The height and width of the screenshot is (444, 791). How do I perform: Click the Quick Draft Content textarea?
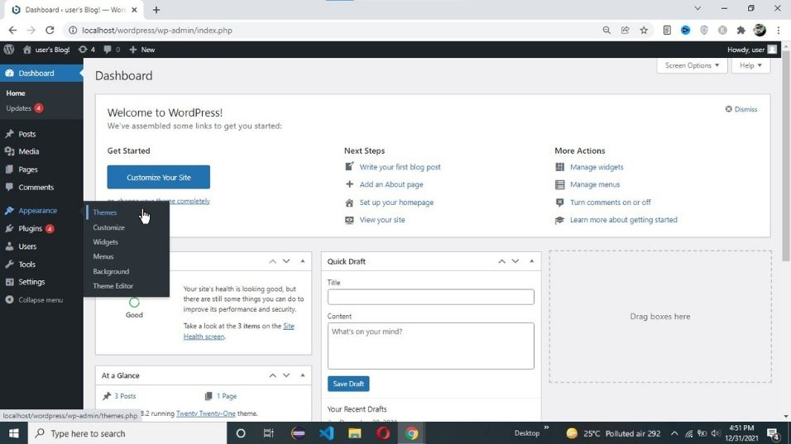tap(430, 346)
